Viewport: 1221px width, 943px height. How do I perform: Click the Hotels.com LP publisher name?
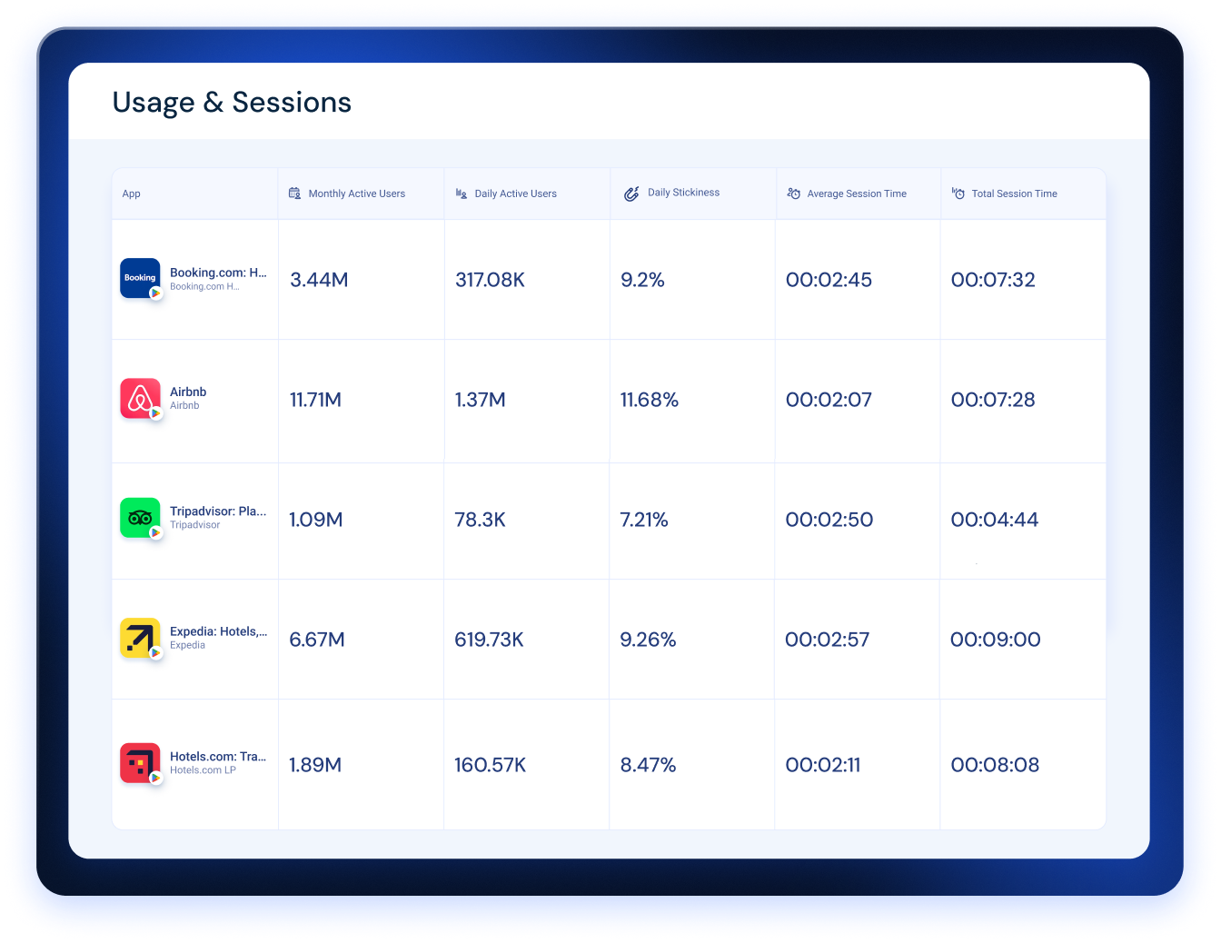click(x=203, y=770)
